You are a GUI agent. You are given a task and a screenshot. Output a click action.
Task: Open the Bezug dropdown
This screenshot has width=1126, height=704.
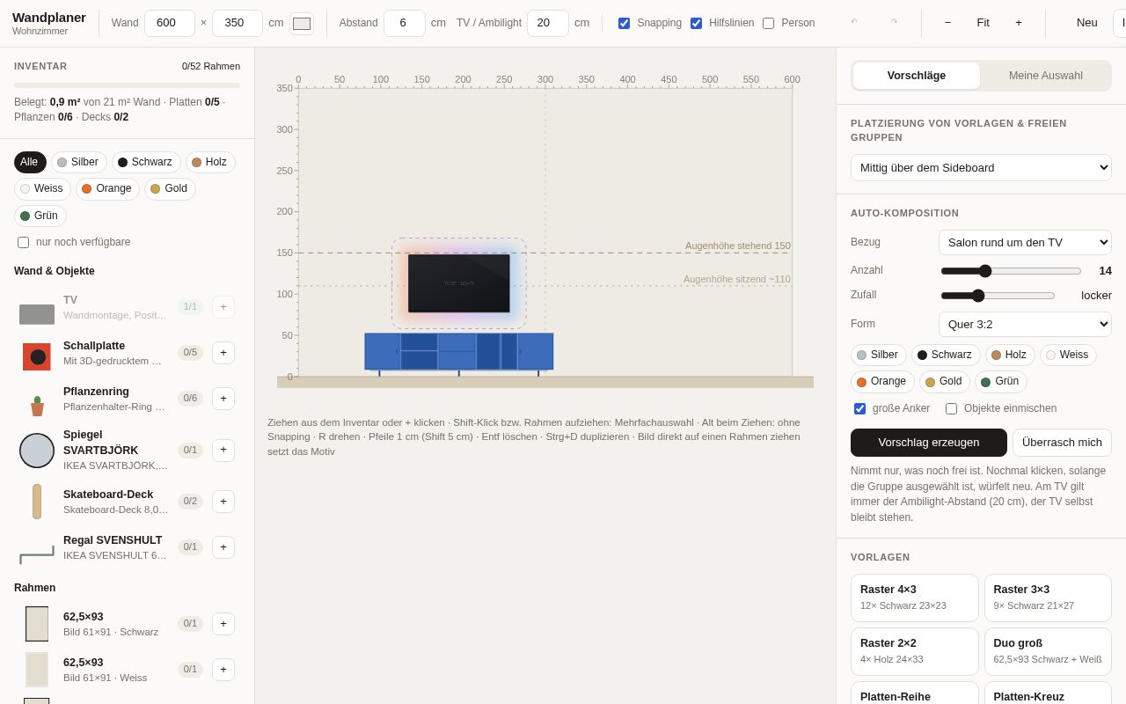tap(1025, 242)
